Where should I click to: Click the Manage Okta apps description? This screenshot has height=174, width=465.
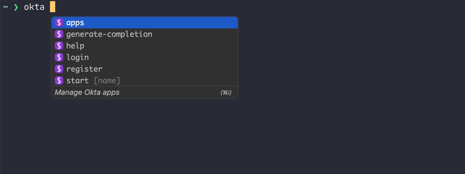(87, 92)
